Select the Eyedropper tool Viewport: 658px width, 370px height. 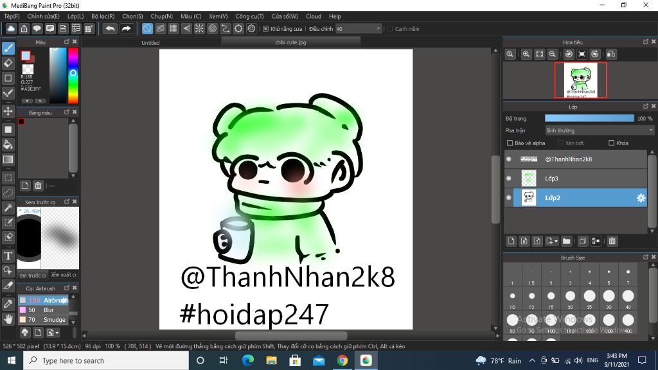coord(8,304)
